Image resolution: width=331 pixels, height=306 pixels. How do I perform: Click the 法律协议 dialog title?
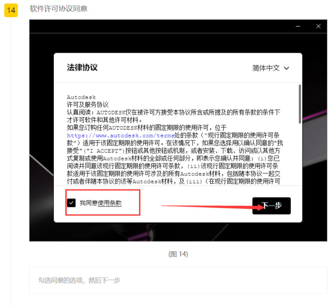point(82,68)
